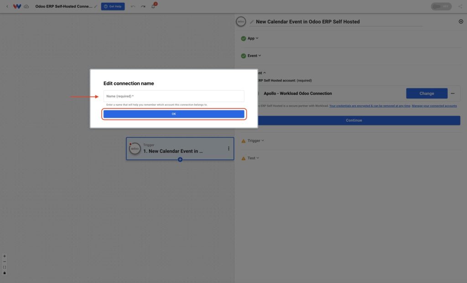Screen dimensions: 467x283
Task: Click the warning icon next to Test
Action: click(x=244, y=158)
